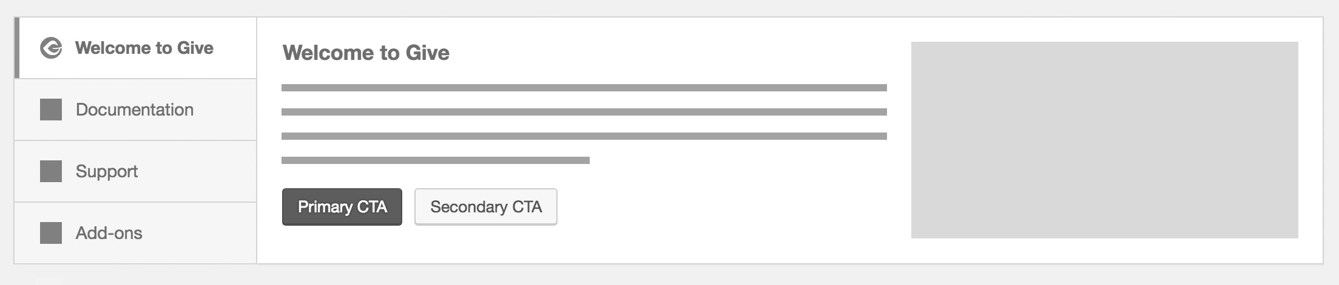Screen dimensions: 1339x285
Task: Click the gray page background outside the panel
Action: (x=667, y=275)
